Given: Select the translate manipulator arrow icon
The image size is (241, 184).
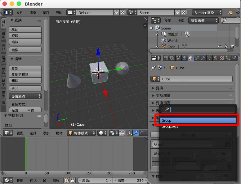Looking at the screenshot, I should [136, 133].
